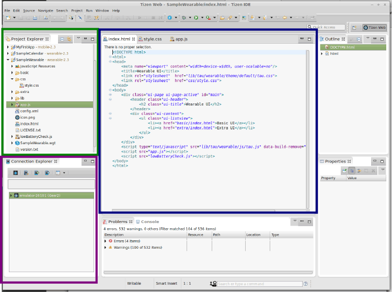Expand the JavaScript Resources node
This screenshot has width=392, height=292.
click(x=12, y=66)
